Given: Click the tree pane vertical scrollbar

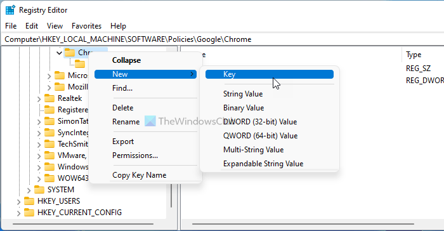Looking at the screenshot, I should click(171, 195).
